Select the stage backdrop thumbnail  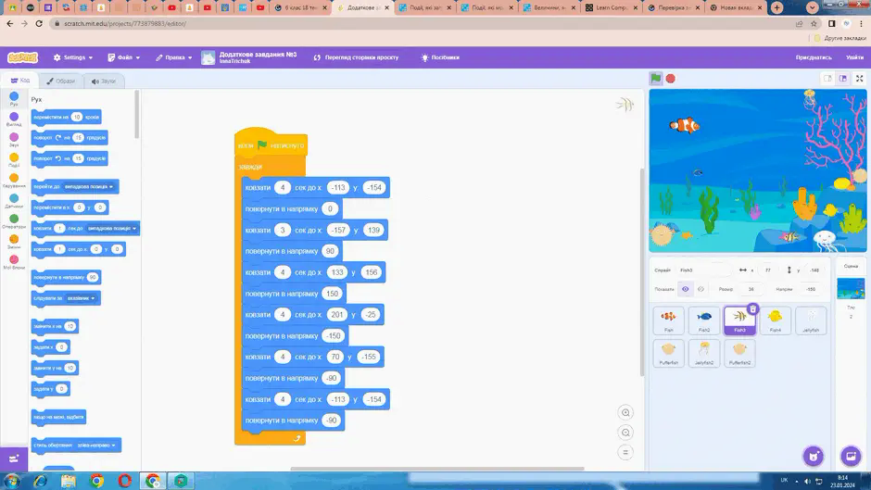tap(851, 289)
